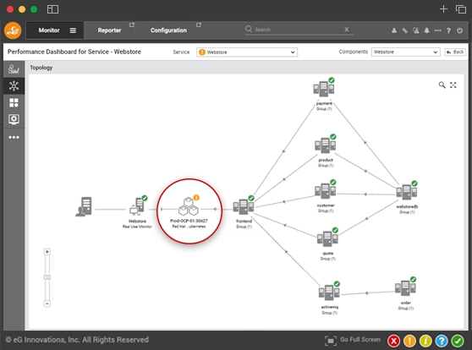Click the Topology panel heading
472x350 pixels.
click(x=41, y=68)
